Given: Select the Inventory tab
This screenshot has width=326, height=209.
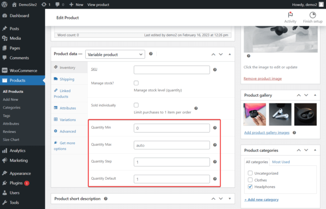Looking at the screenshot, I should click(x=69, y=67).
